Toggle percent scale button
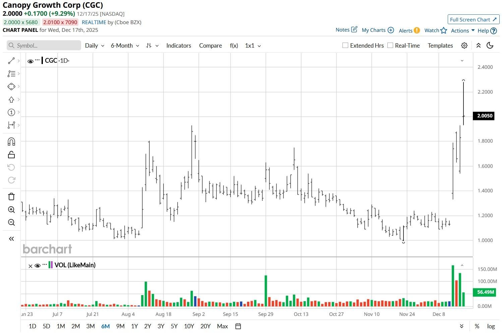502x335 pixels. click(x=477, y=326)
